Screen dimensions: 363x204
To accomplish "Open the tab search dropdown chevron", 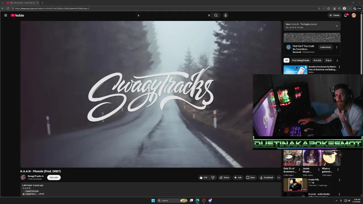I will (3, 3).
